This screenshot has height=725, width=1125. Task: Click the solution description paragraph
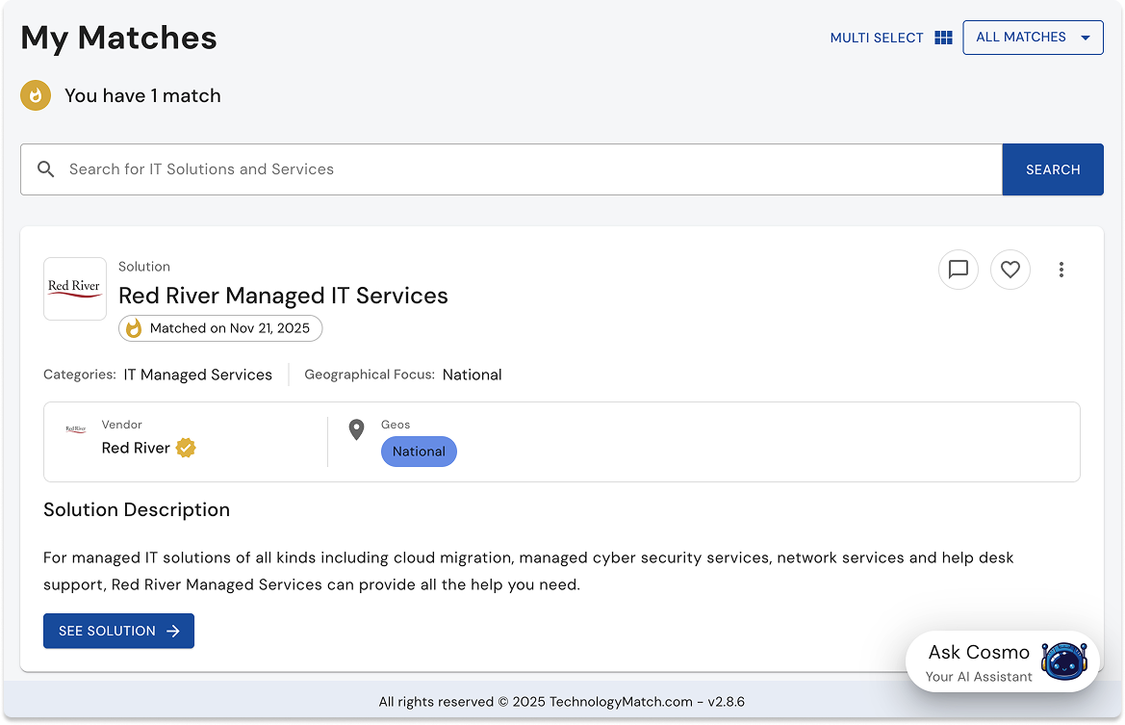(528, 571)
